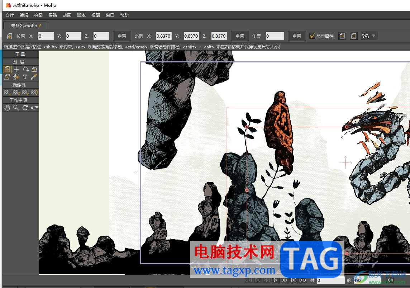
Task: Step forward one frame
Action: click(285, 280)
